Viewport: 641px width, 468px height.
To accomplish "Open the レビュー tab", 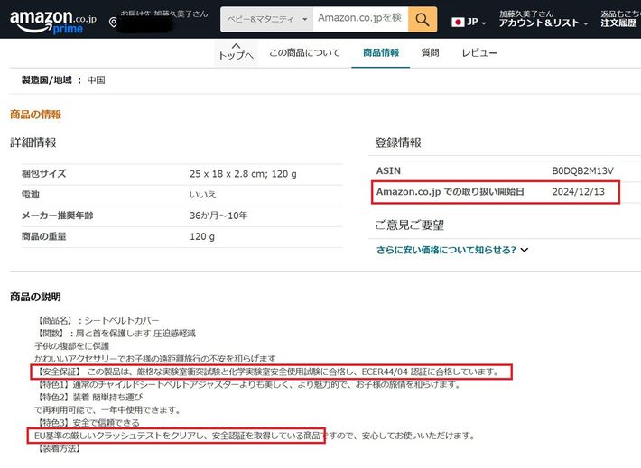I will click(479, 53).
